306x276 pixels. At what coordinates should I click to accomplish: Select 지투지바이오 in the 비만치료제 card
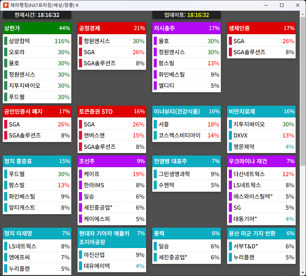click(x=261, y=124)
